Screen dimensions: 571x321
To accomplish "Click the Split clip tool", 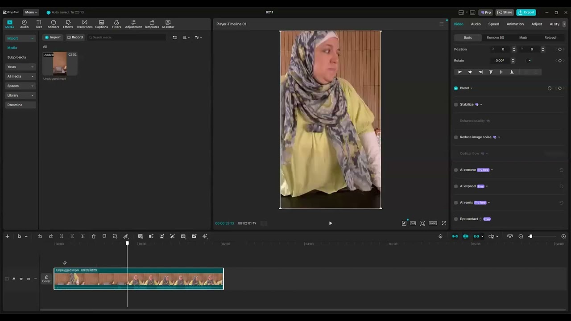I will [61, 236].
